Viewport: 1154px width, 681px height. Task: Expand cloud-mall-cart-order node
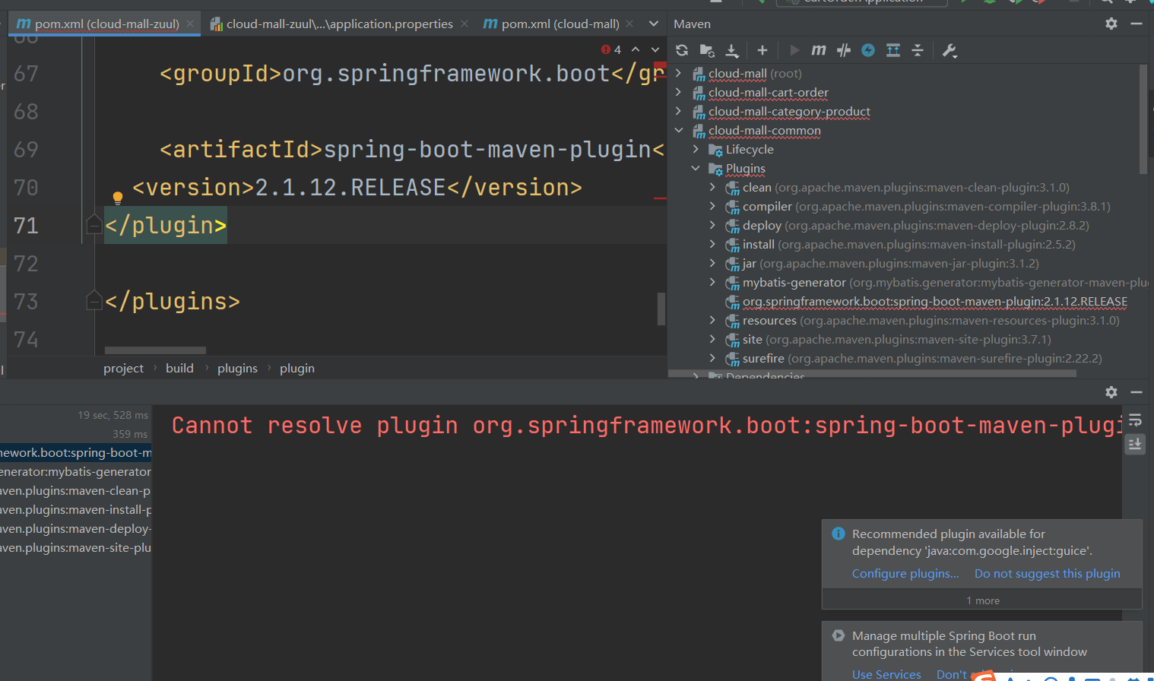coord(679,93)
